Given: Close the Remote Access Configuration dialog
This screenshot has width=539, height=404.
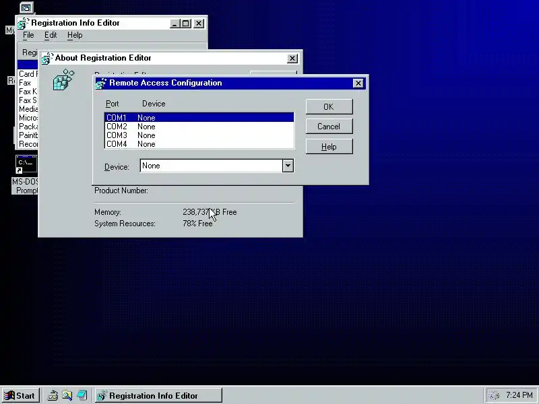Looking at the screenshot, I should coord(358,83).
